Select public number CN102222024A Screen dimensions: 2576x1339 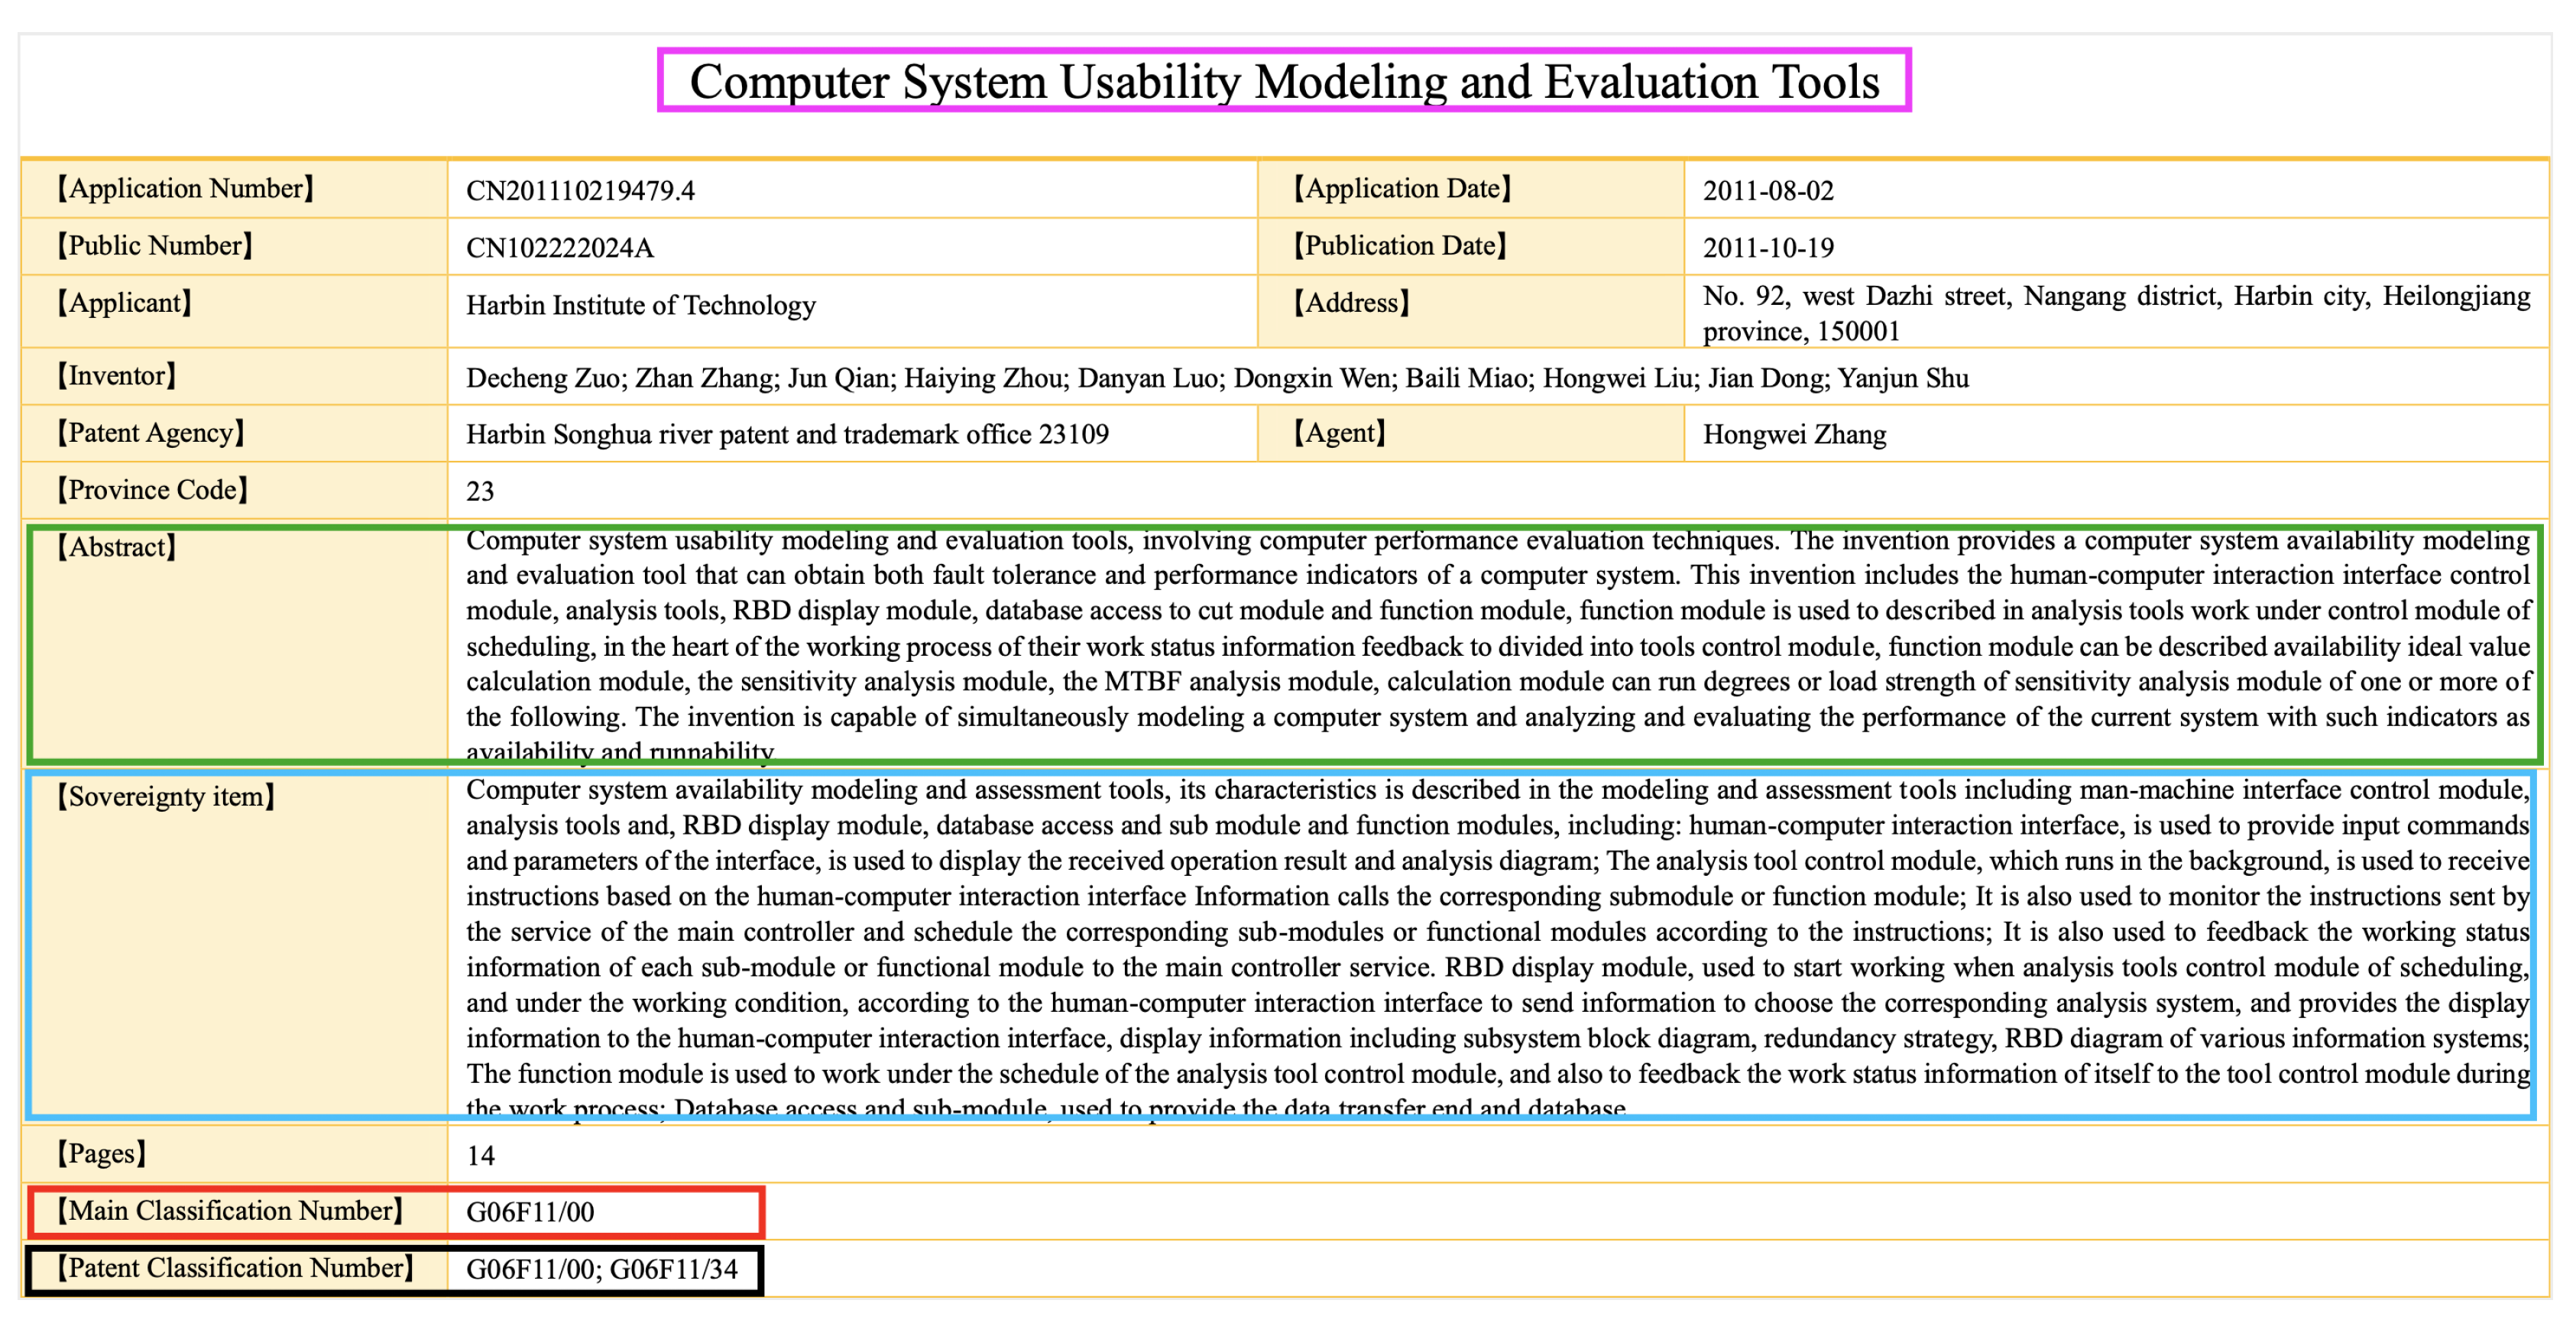560,248
